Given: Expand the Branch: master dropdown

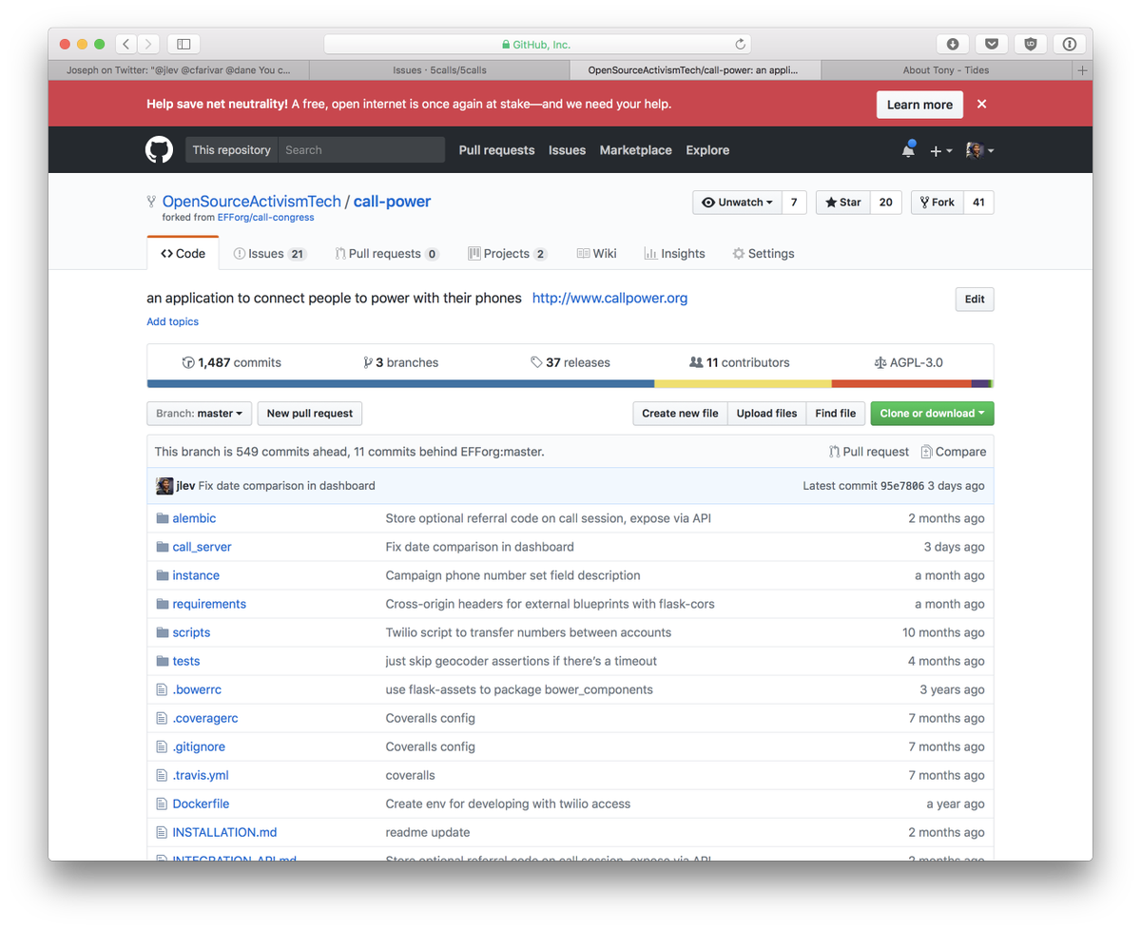Looking at the screenshot, I should coord(200,414).
